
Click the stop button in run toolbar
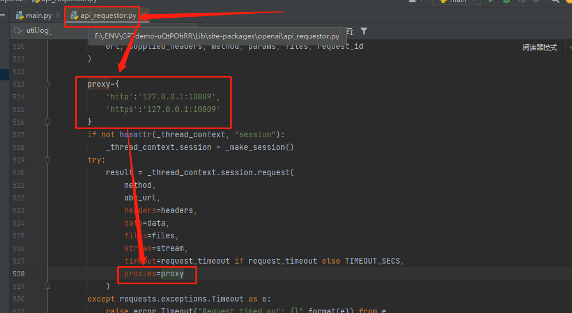click(x=536, y=1)
